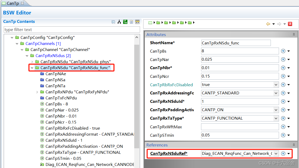The width and height of the screenshot is (299, 168).
Task: Reset CanTpRbRxFcDisabled with its round icon
Action: tap(283, 85)
